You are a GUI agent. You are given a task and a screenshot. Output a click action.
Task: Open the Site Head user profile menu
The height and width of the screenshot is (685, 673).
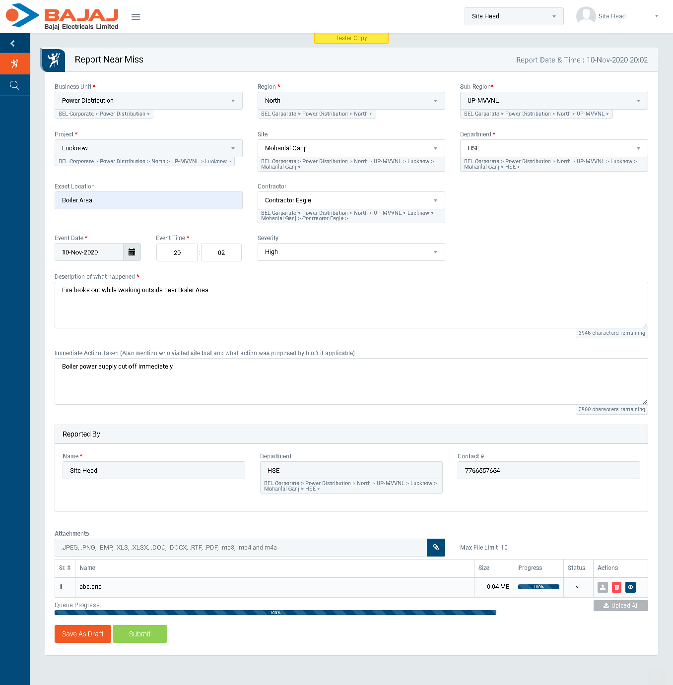click(x=617, y=16)
